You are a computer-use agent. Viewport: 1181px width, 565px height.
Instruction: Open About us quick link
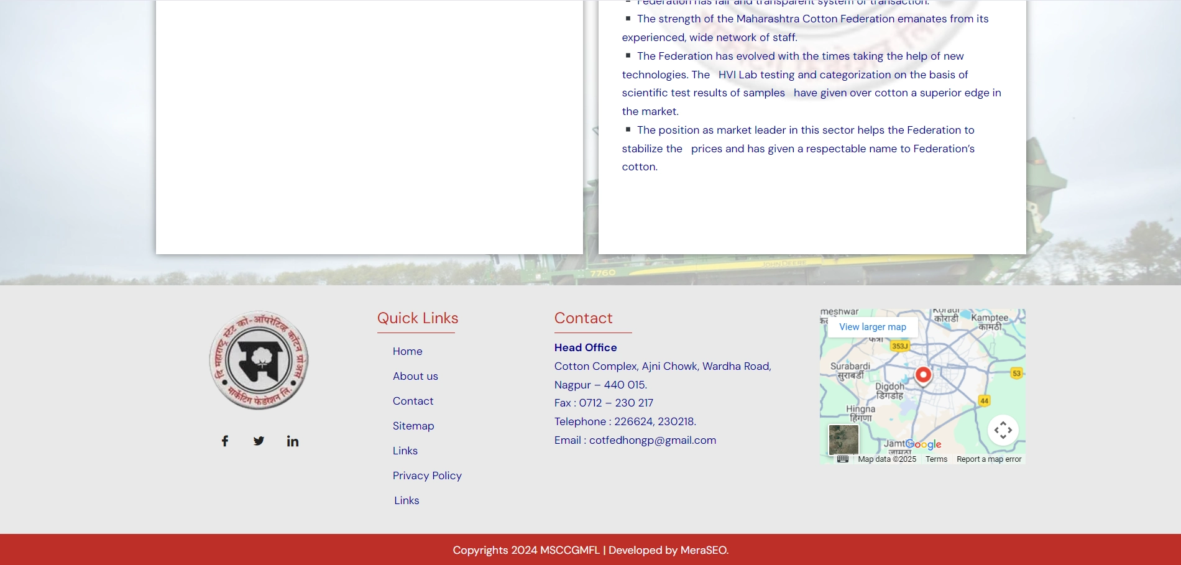coord(415,376)
